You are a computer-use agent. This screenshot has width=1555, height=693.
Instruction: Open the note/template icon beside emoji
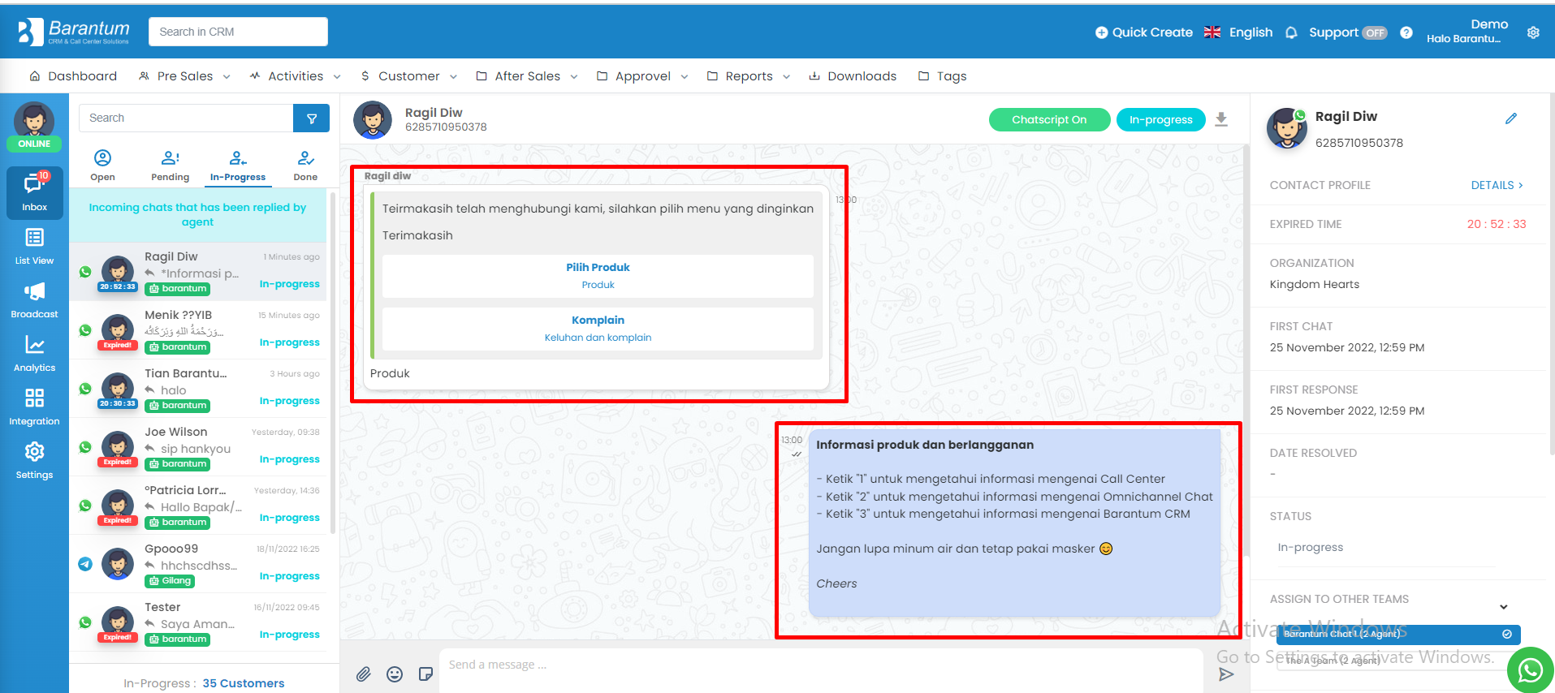[x=425, y=674]
